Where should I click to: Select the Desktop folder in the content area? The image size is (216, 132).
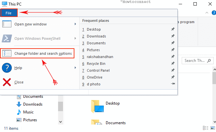[x=105, y=106]
